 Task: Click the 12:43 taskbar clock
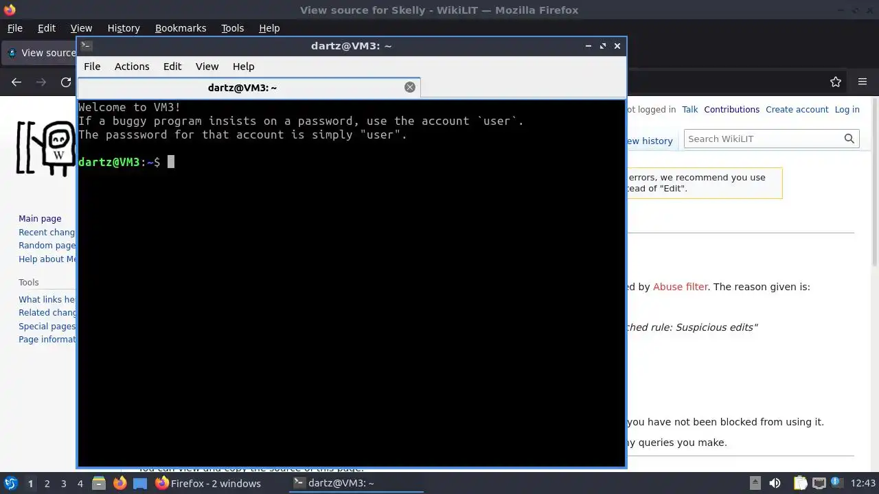(863, 483)
